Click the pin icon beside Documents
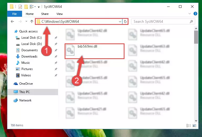This screenshot has width=202, height=137. point(56,50)
